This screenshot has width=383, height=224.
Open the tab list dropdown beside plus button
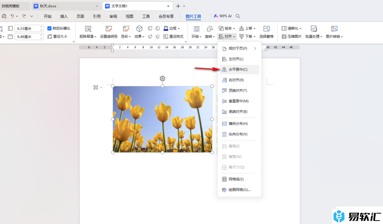(x=184, y=6)
